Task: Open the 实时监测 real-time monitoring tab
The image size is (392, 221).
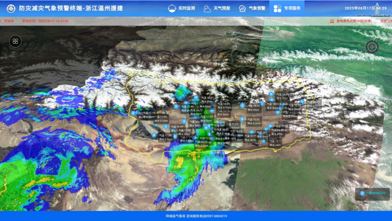Action: pos(182,8)
